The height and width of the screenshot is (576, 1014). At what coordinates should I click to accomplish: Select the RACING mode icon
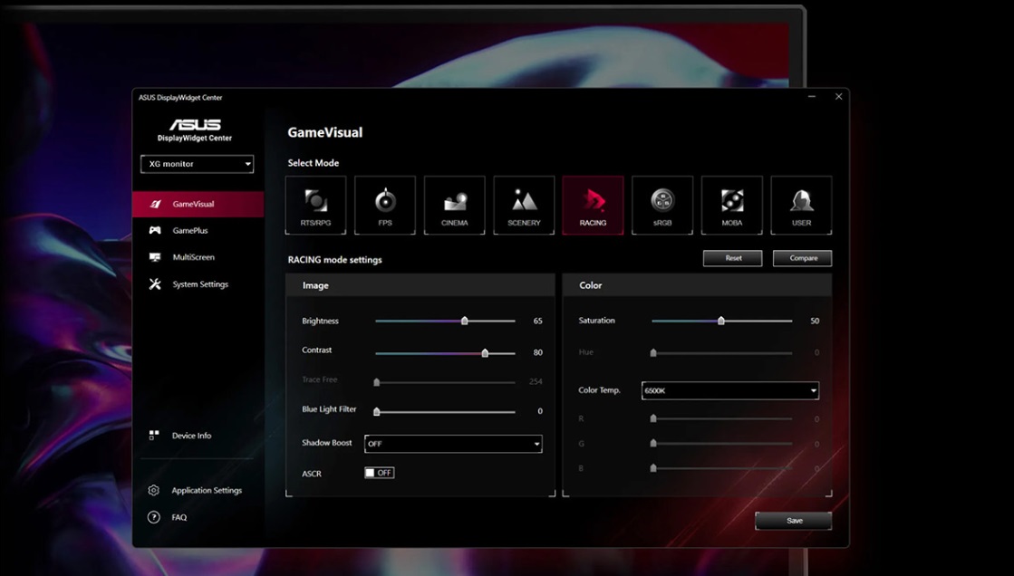[593, 205]
